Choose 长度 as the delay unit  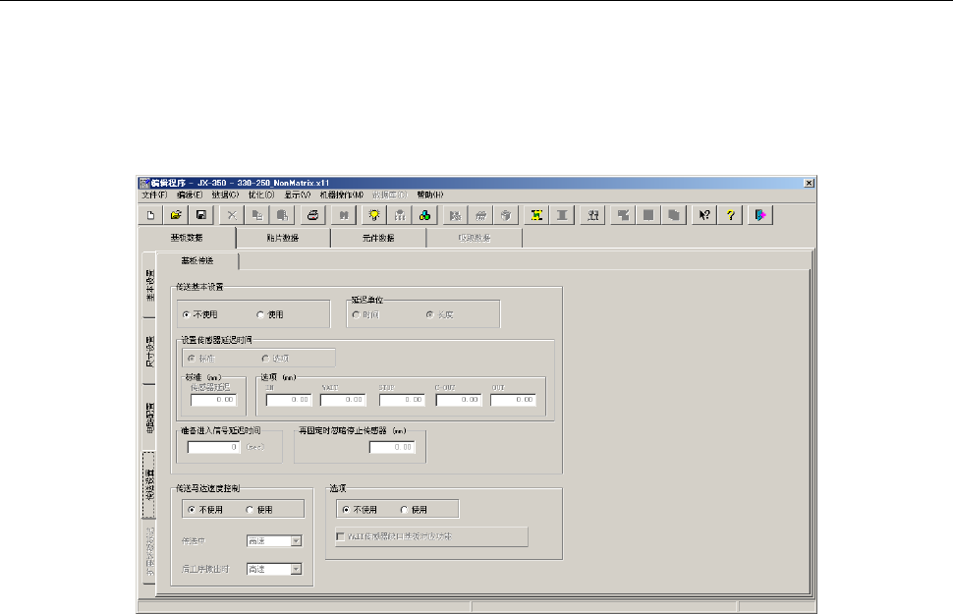[439, 315]
